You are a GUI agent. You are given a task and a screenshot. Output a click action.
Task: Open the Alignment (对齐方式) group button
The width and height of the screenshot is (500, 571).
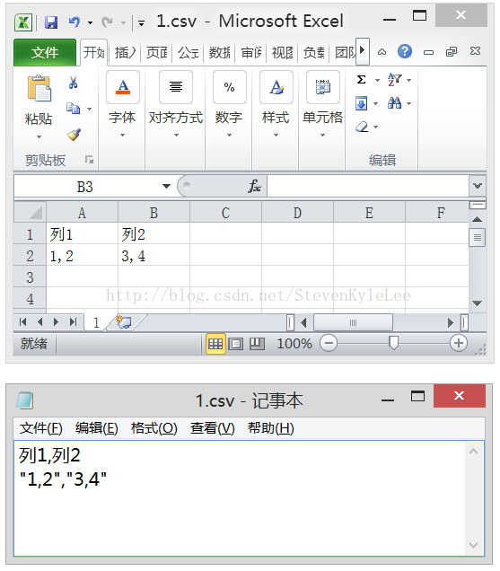[x=176, y=104]
